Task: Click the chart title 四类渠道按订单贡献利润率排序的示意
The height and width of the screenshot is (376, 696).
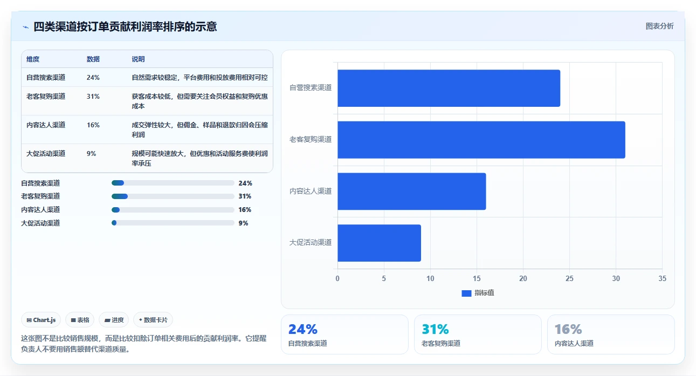Action: [125, 26]
